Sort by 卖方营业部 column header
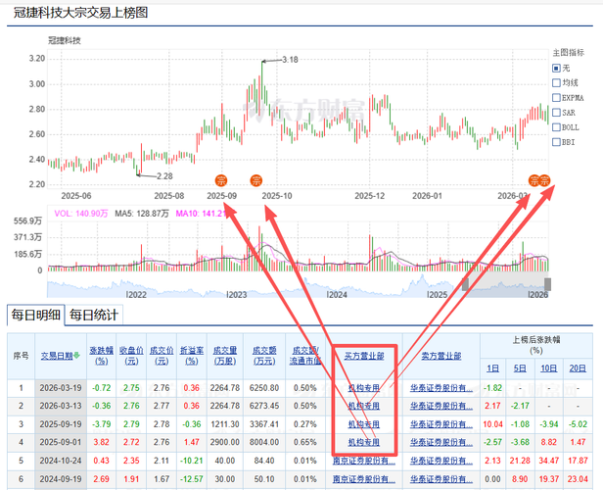The width and height of the screenshot is (603, 490). coord(441,356)
